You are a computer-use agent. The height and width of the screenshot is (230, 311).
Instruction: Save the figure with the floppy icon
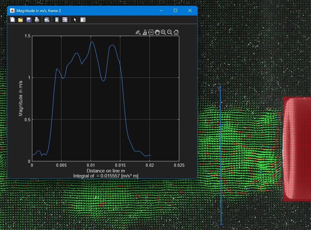coord(29,20)
